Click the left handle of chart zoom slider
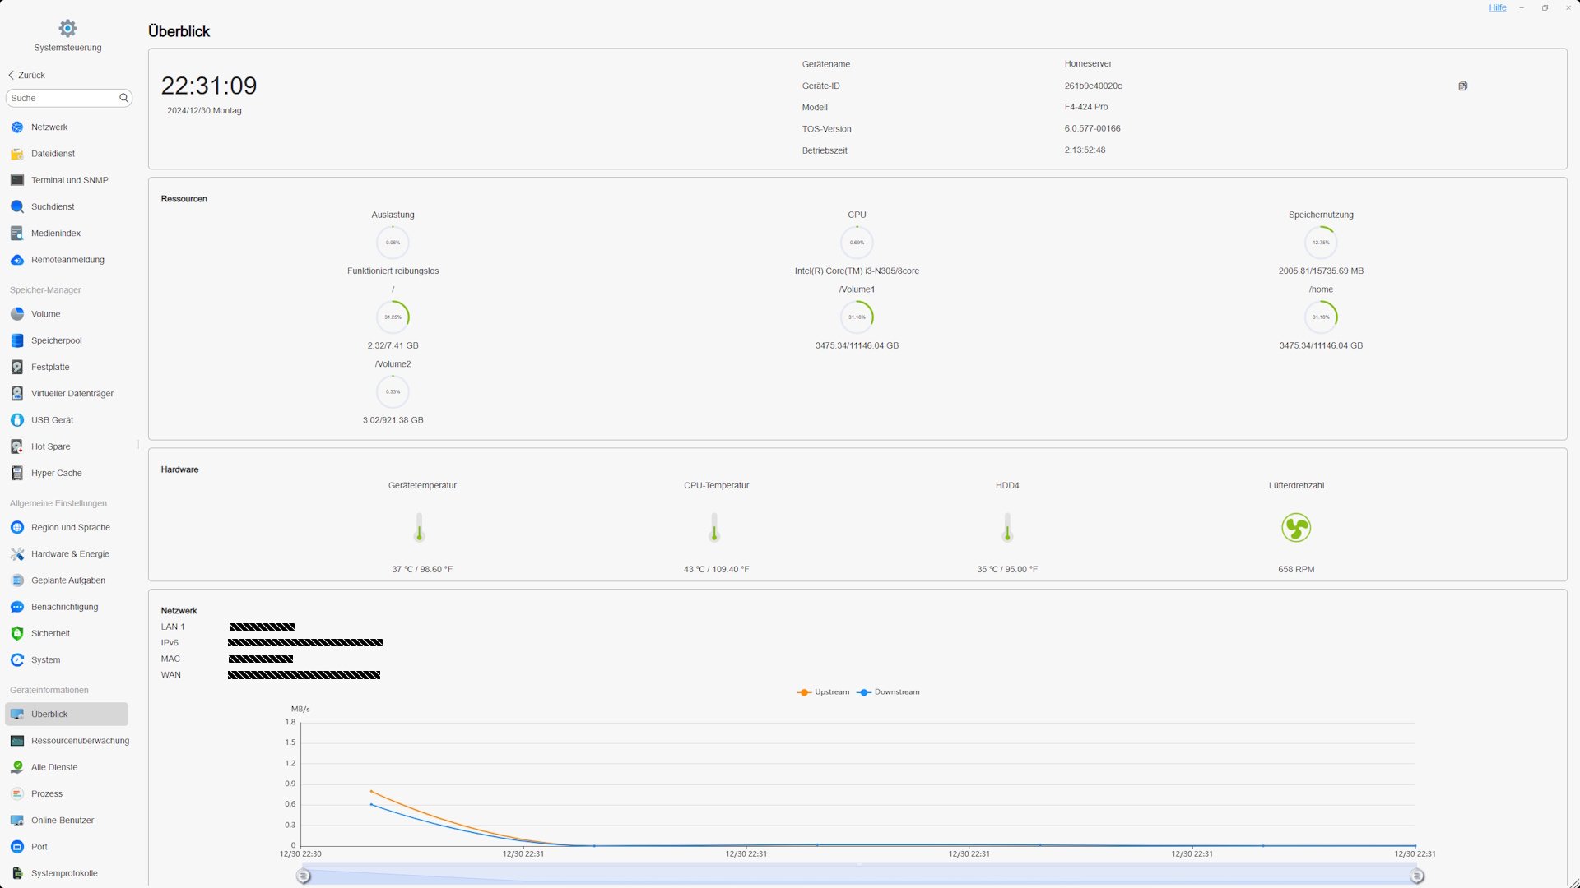 pos(304,876)
